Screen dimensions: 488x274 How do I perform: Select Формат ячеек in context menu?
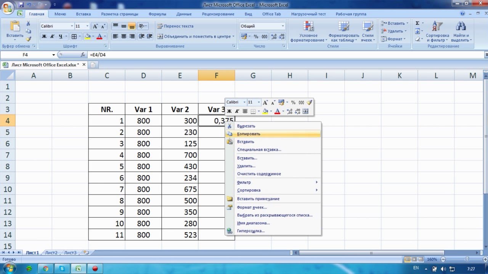point(273,207)
